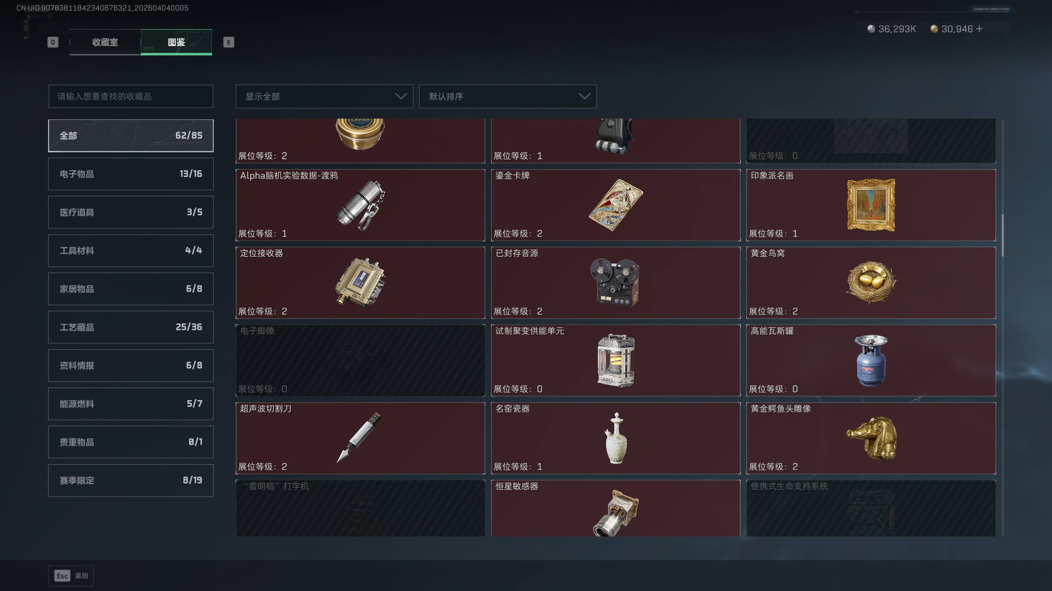The width and height of the screenshot is (1052, 591).
Task: Choose the 赛季限定 category
Action: pyautogui.click(x=131, y=481)
